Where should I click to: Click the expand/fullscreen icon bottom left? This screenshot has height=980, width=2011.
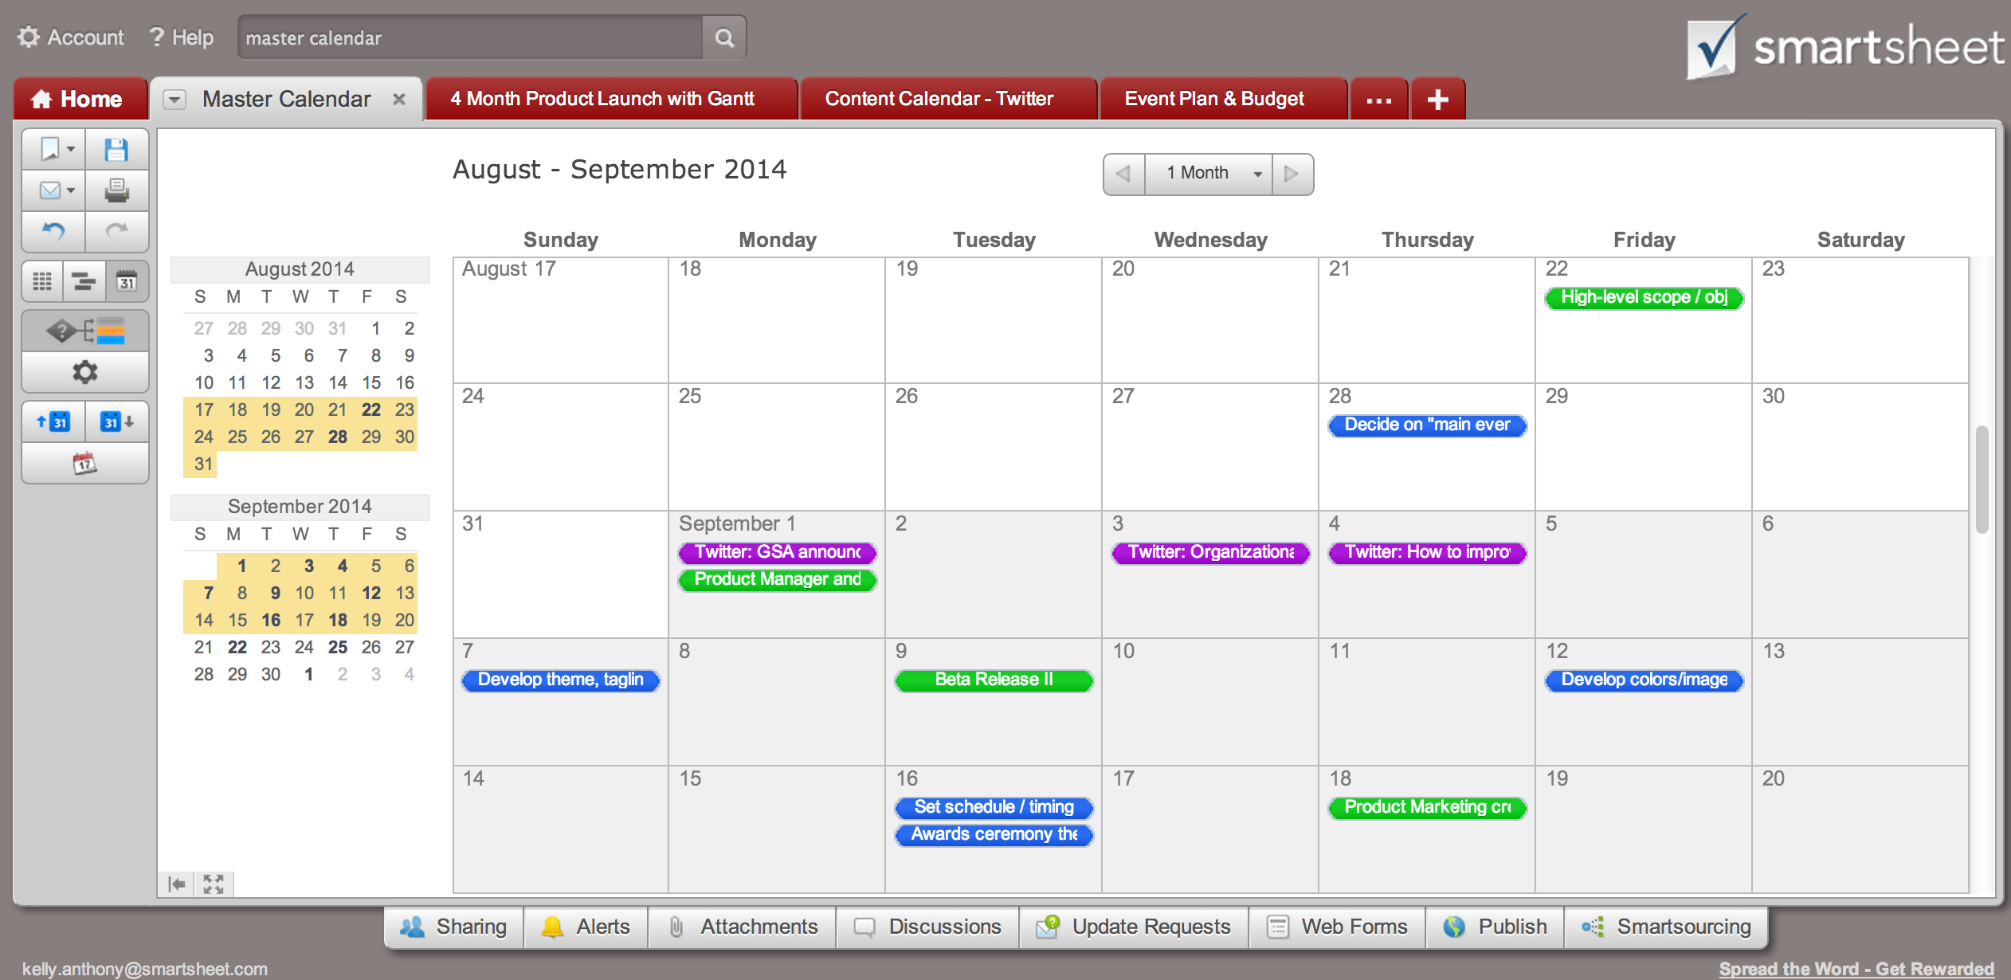pos(214,885)
